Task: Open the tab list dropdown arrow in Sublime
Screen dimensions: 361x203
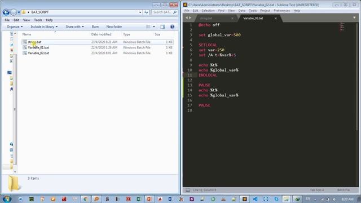Action: 354,17
